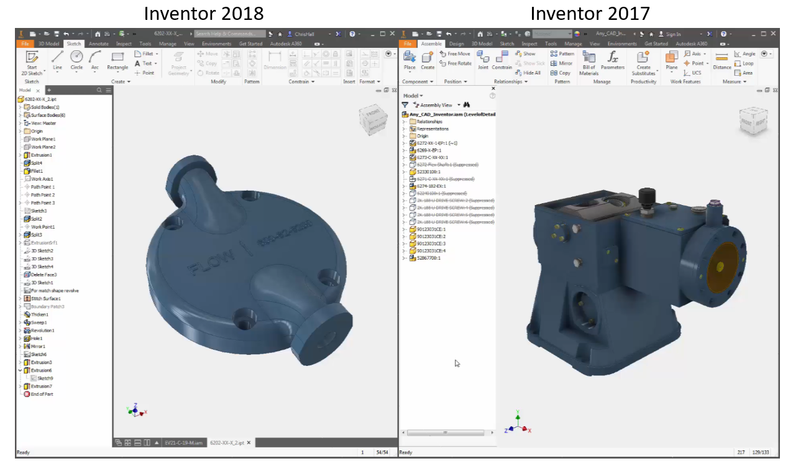The height and width of the screenshot is (461, 788).
Task: Open the Fillet dropdown arrow
Action: [x=157, y=54]
